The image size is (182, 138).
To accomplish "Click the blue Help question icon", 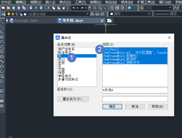I will 130,8.
